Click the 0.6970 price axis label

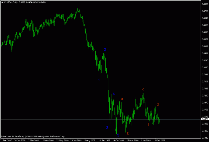click(205, 102)
